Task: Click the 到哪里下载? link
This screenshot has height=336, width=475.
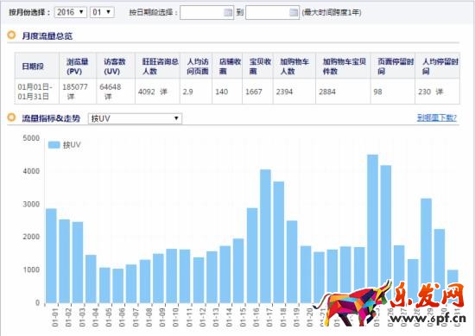Action: (436, 117)
